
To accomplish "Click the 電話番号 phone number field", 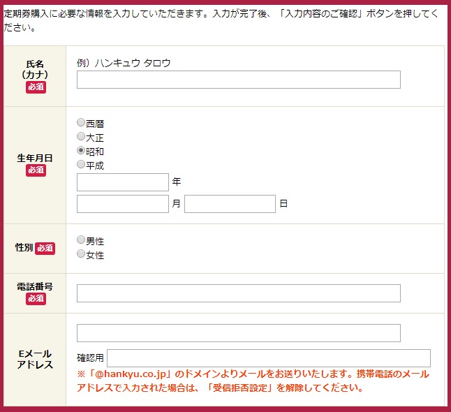I will pos(239,293).
